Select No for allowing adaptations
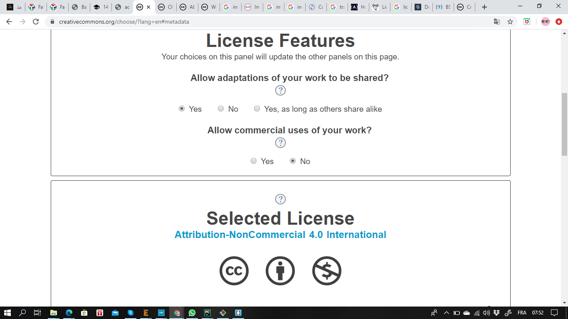The width and height of the screenshot is (568, 319). (x=221, y=109)
